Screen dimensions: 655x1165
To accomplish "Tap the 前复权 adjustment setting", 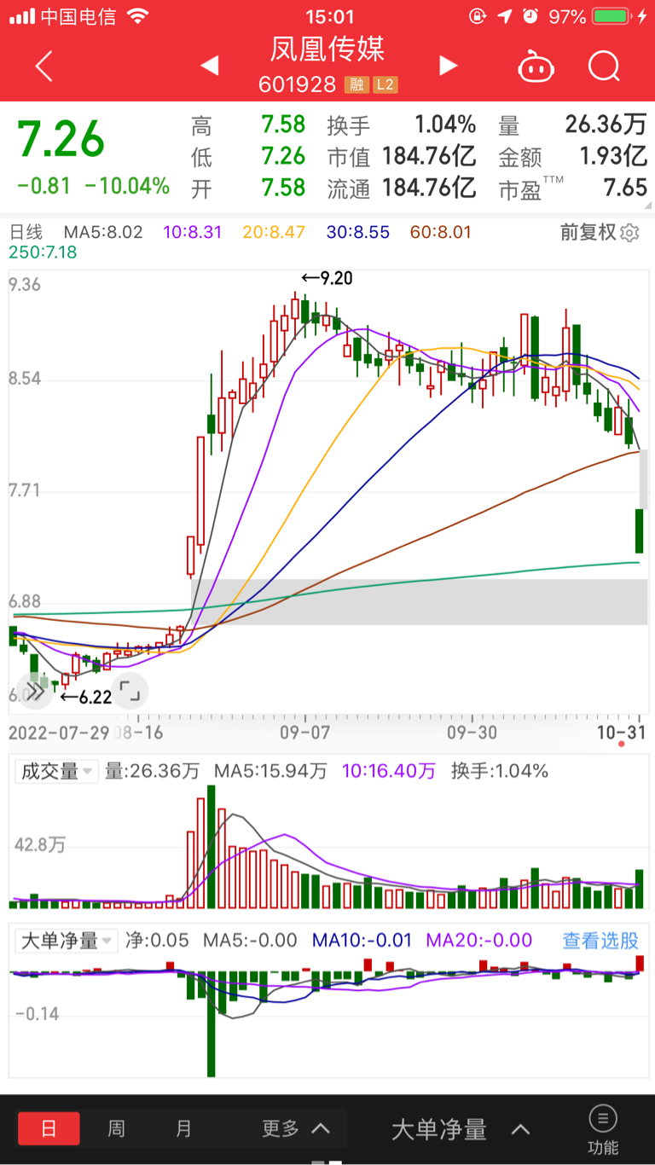I will click(588, 232).
